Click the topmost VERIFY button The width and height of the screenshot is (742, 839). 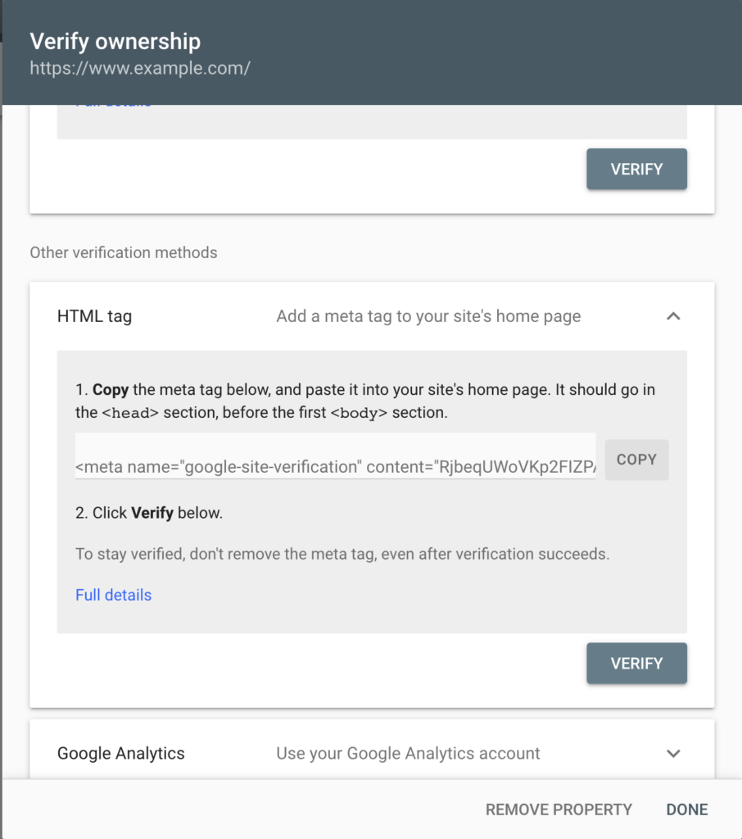click(636, 169)
